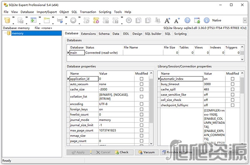Expand the overflow chevron after the save-script icons
Screen dimensions: 250x165
tap(122, 17)
